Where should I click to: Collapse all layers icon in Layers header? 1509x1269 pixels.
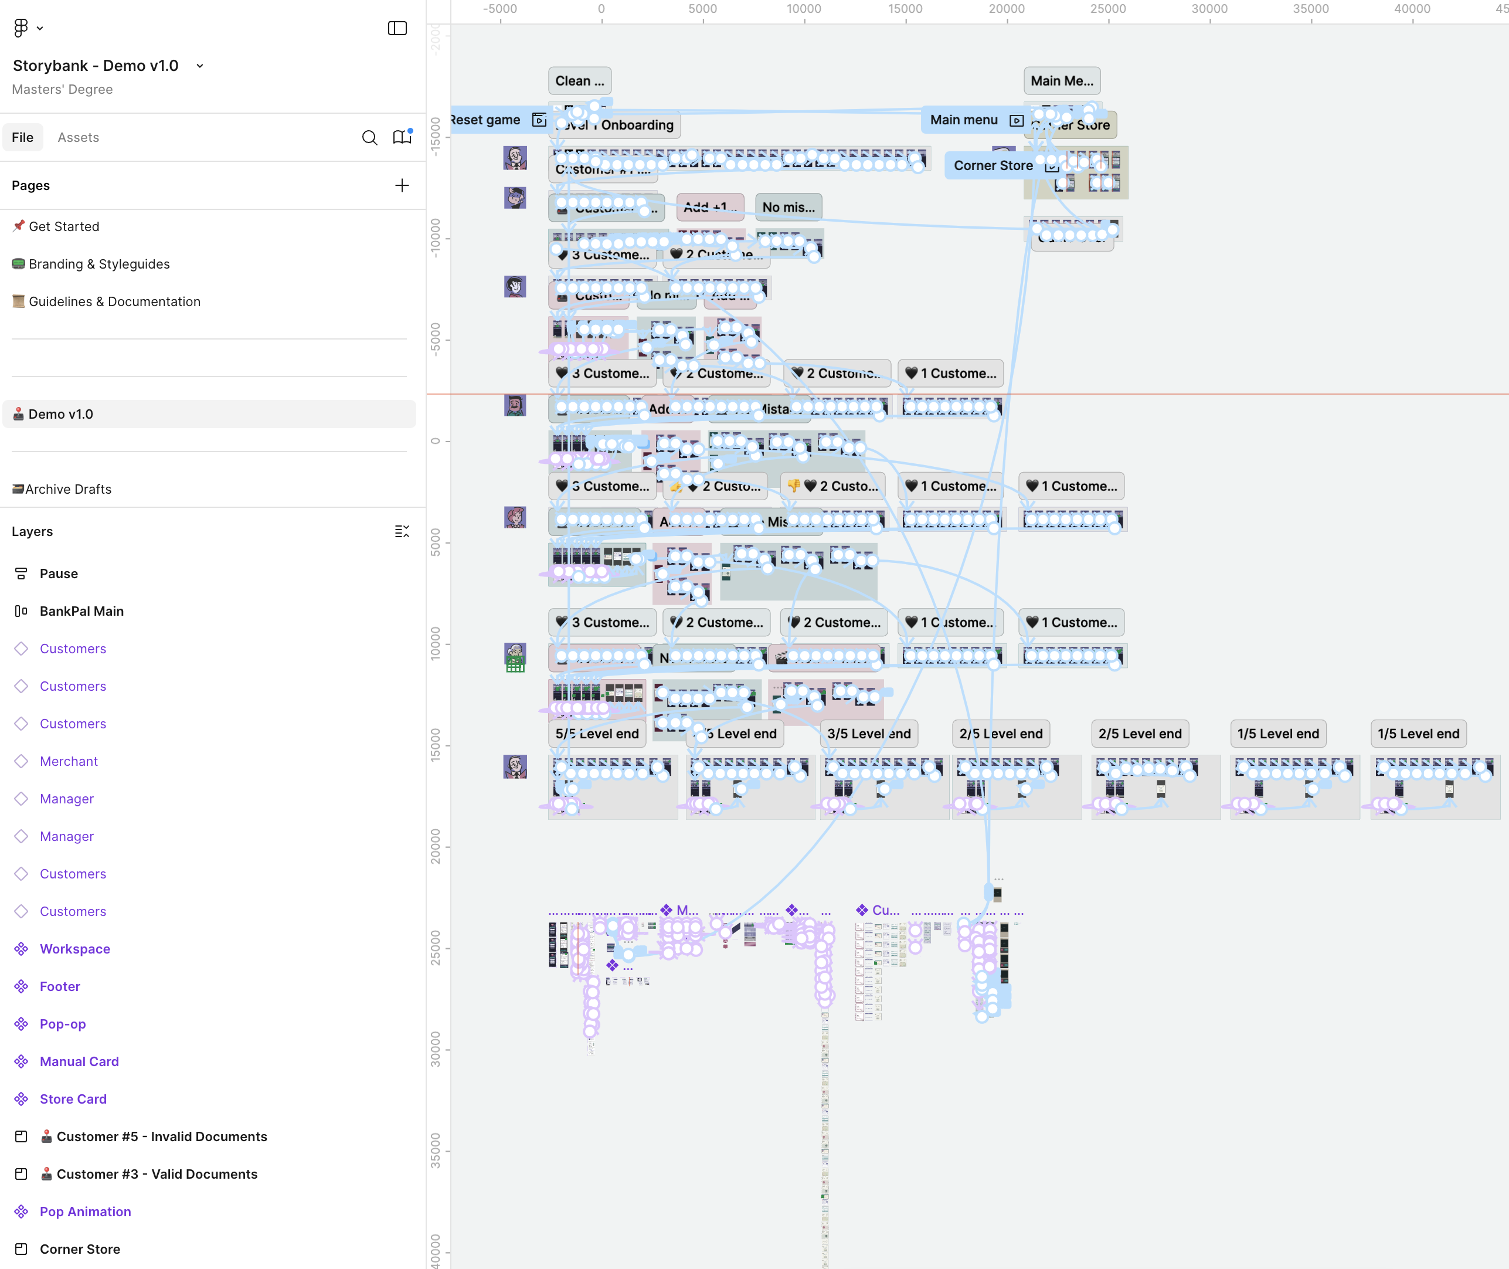click(x=402, y=532)
